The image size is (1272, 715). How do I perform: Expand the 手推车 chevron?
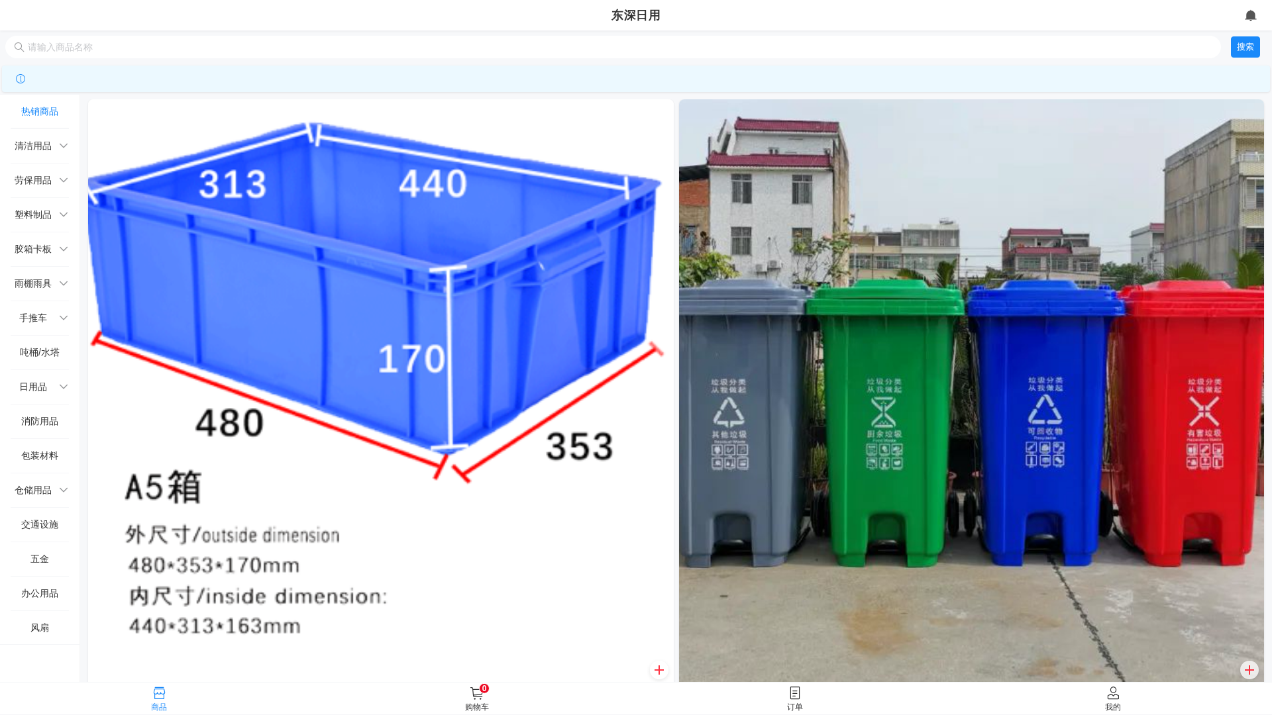[x=64, y=318]
